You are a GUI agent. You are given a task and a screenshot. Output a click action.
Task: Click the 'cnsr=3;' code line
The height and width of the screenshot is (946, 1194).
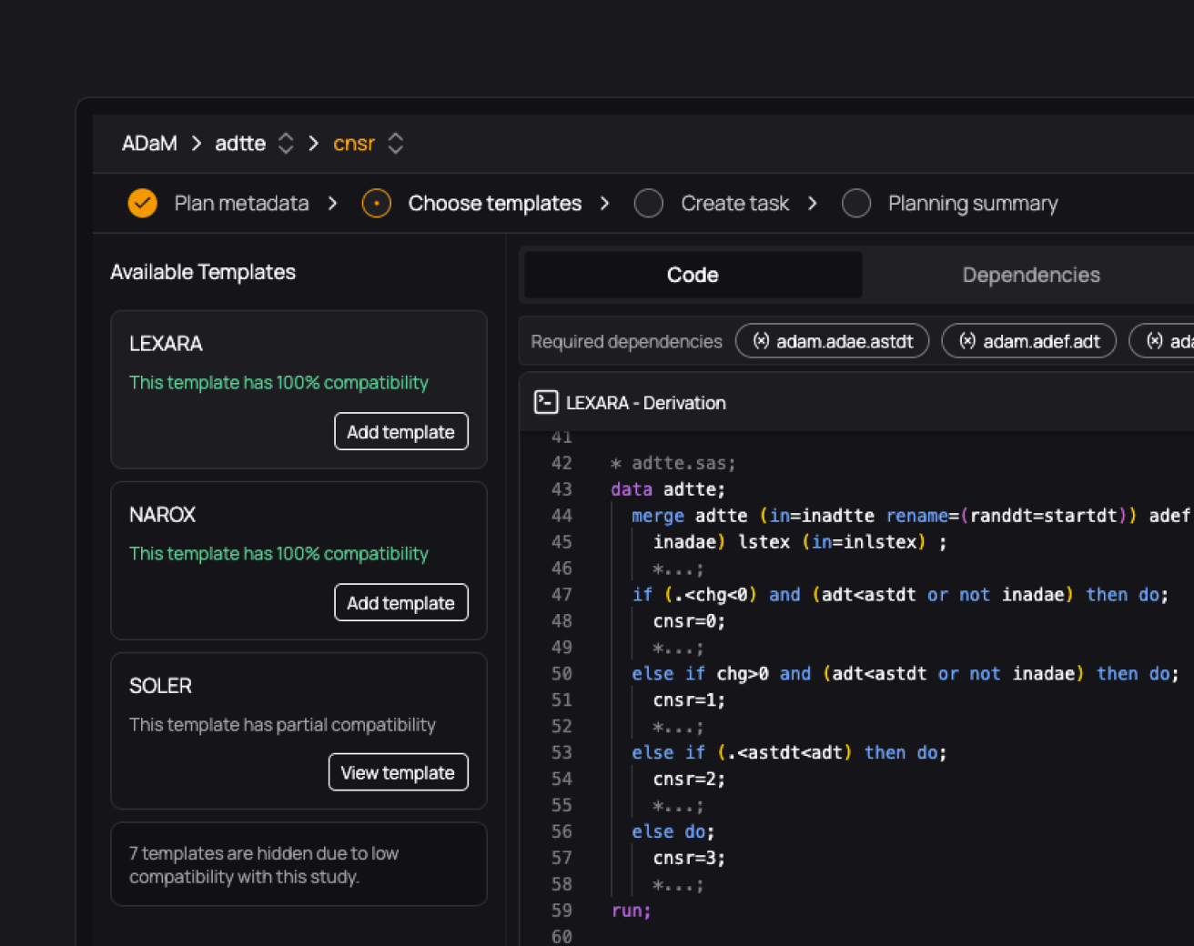689,859
